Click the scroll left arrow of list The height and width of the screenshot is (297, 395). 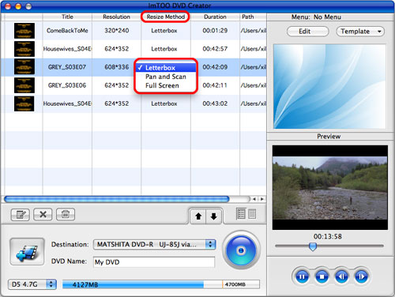click(x=254, y=199)
